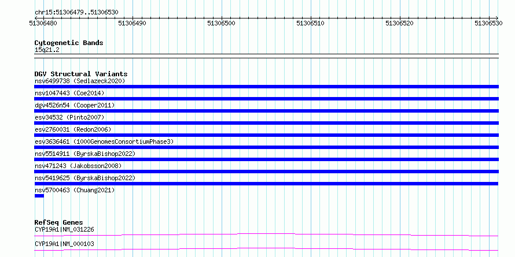
Task: Click the magenta NM_000103 transcript line
Action: pyautogui.click(x=266, y=249)
